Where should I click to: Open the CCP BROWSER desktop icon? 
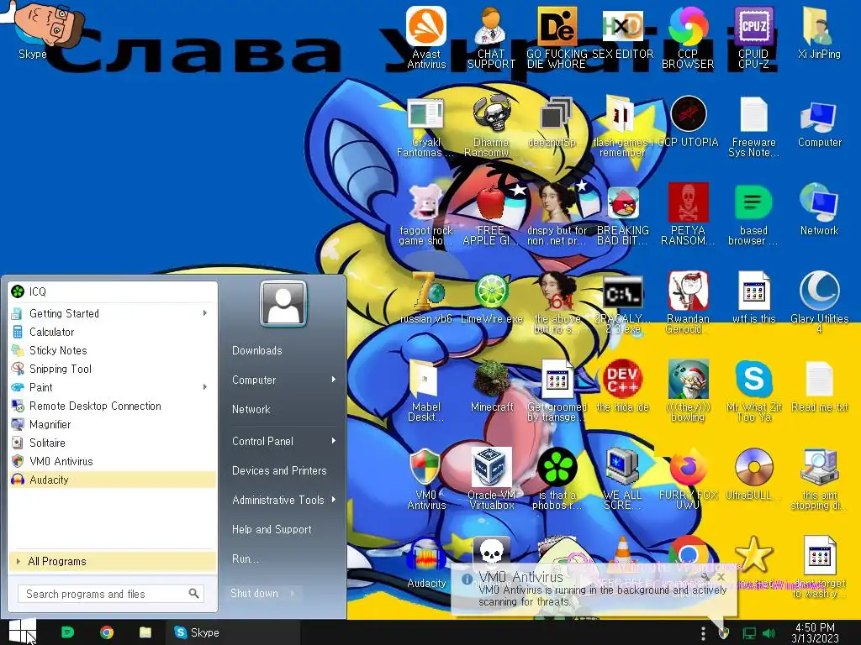[x=688, y=37]
